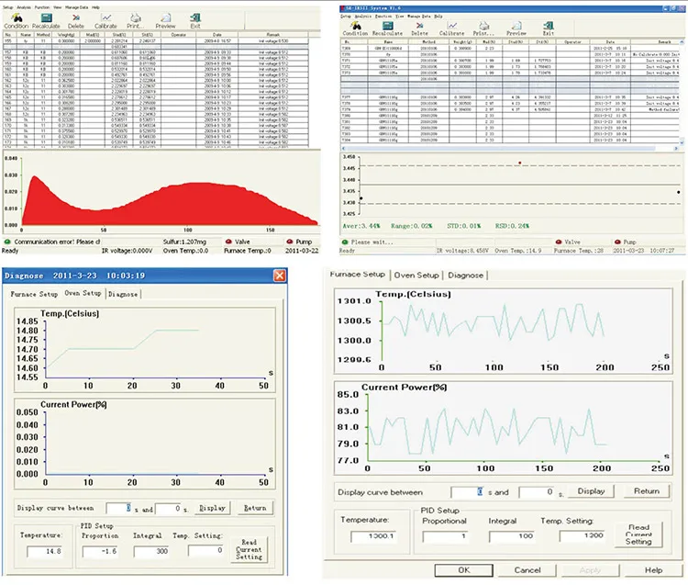The width and height of the screenshot is (688, 585).
Task: Click Read Current Setting beside Temp. Setting 1200
Action: click(638, 534)
